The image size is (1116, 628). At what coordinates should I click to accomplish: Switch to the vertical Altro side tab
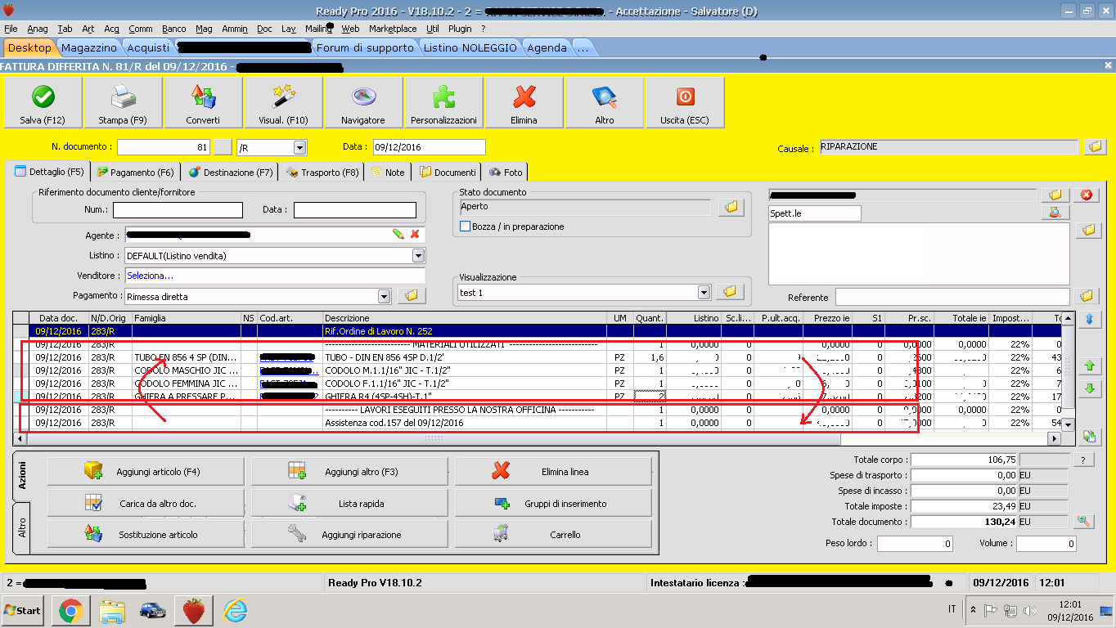point(23,527)
